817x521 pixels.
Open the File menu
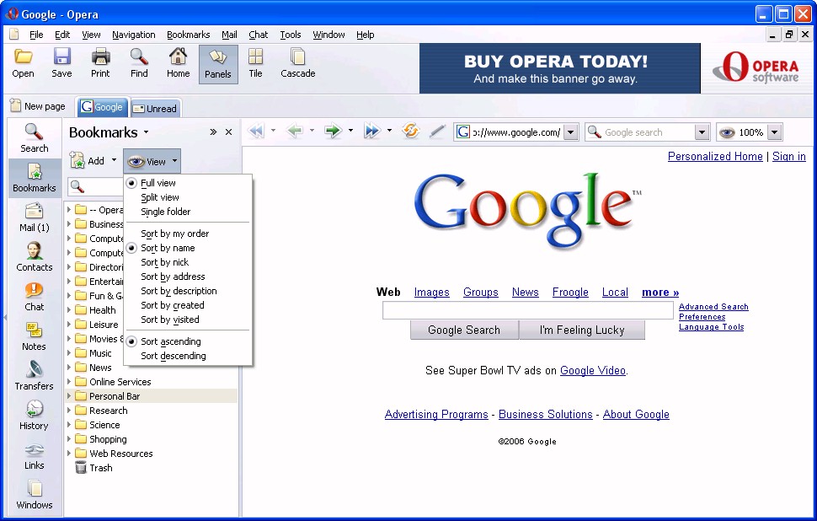(36, 35)
